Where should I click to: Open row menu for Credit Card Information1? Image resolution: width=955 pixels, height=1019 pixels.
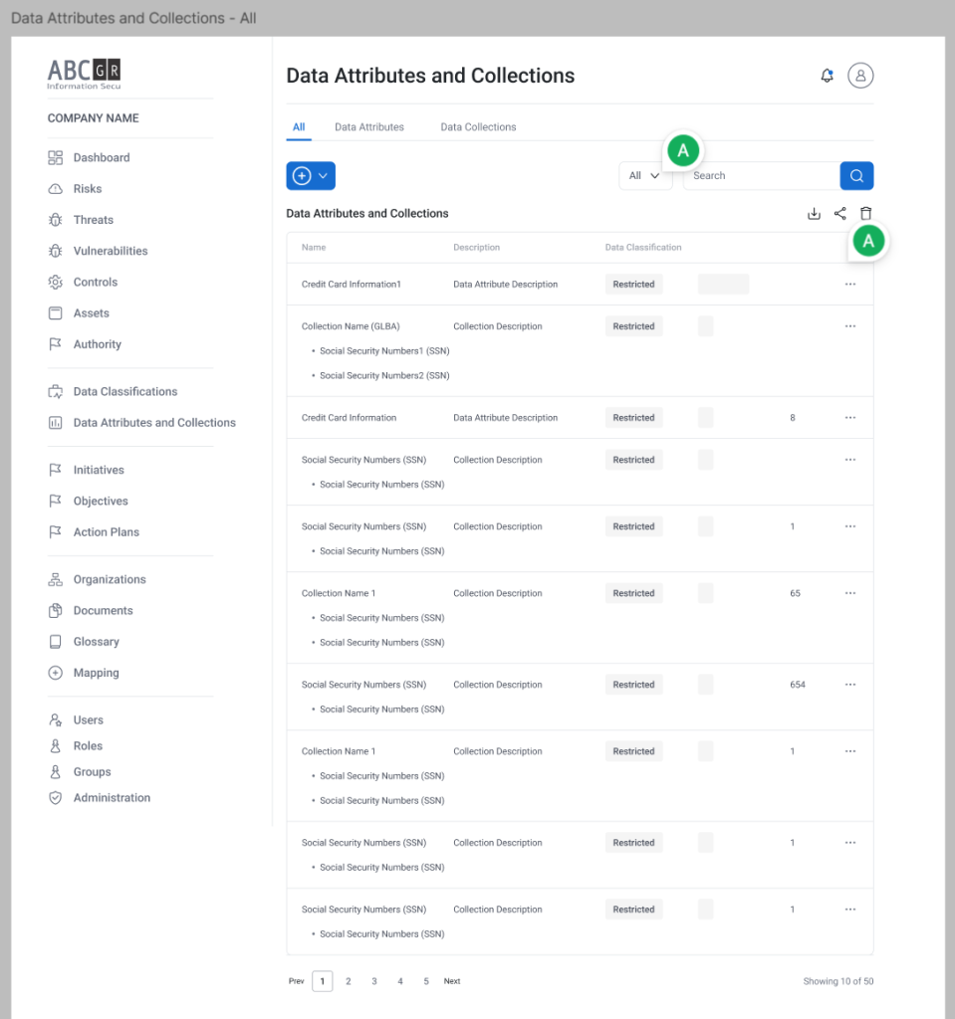coord(849,285)
